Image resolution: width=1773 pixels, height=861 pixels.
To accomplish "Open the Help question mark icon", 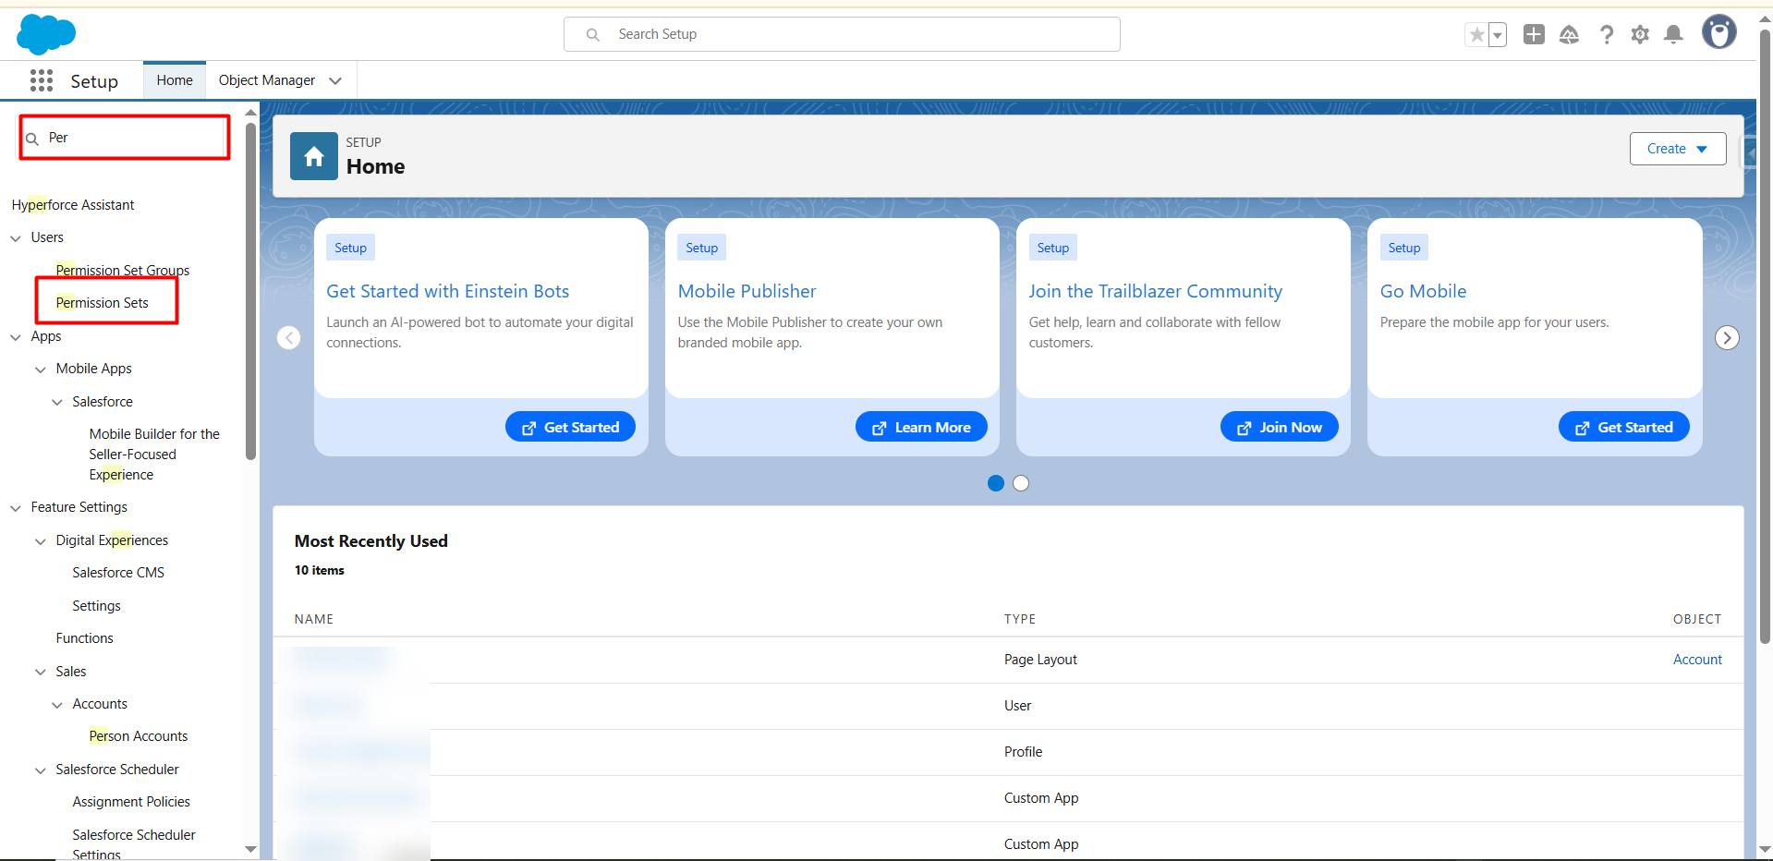I will (x=1607, y=35).
